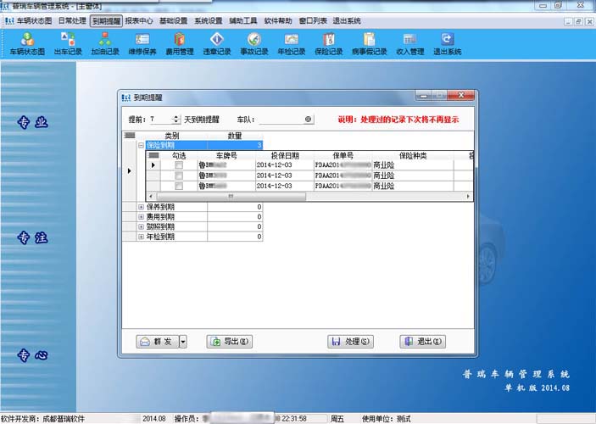Select the 保险到期 row label
The image size is (596, 424).
click(x=160, y=145)
